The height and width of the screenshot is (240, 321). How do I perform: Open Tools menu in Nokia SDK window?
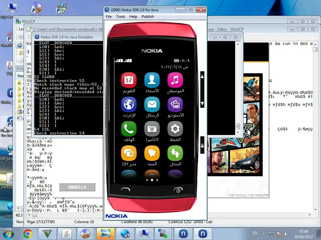pyautogui.click(x=120, y=17)
